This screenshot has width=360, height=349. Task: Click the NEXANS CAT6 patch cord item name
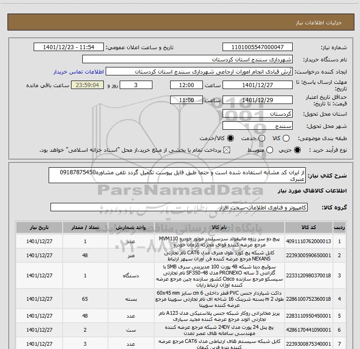tap(219, 256)
